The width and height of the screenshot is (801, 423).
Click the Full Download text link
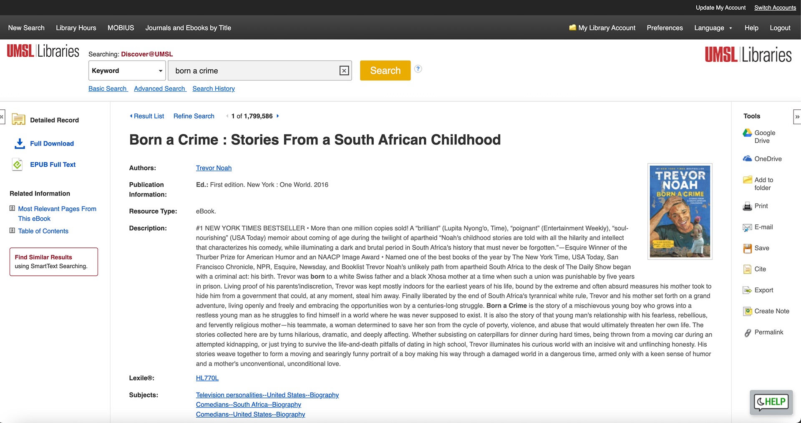[52, 144]
